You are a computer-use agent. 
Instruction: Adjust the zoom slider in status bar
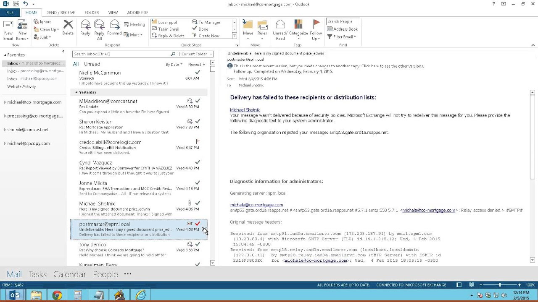500,285
